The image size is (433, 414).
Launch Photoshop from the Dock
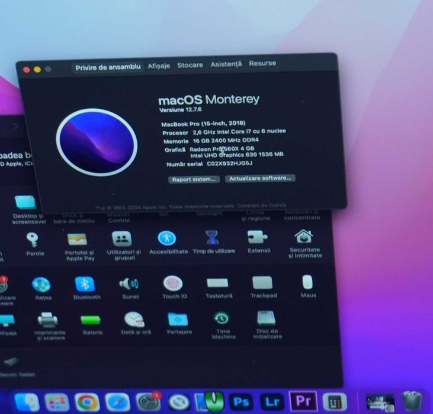coord(241,402)
